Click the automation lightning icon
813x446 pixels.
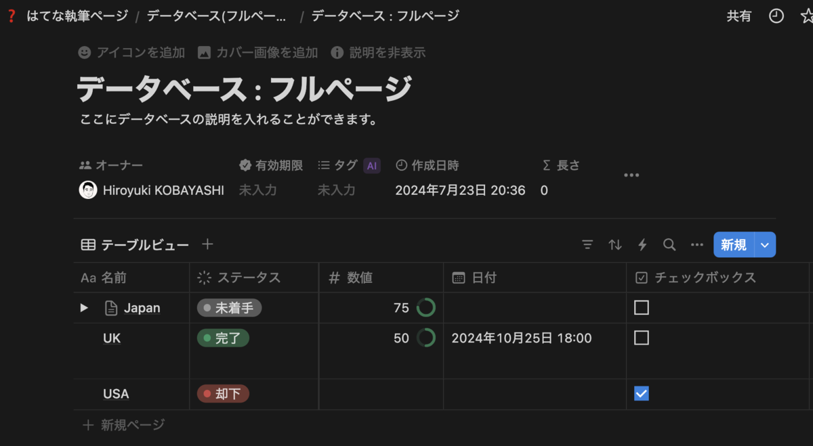click(x=642, y=244)
